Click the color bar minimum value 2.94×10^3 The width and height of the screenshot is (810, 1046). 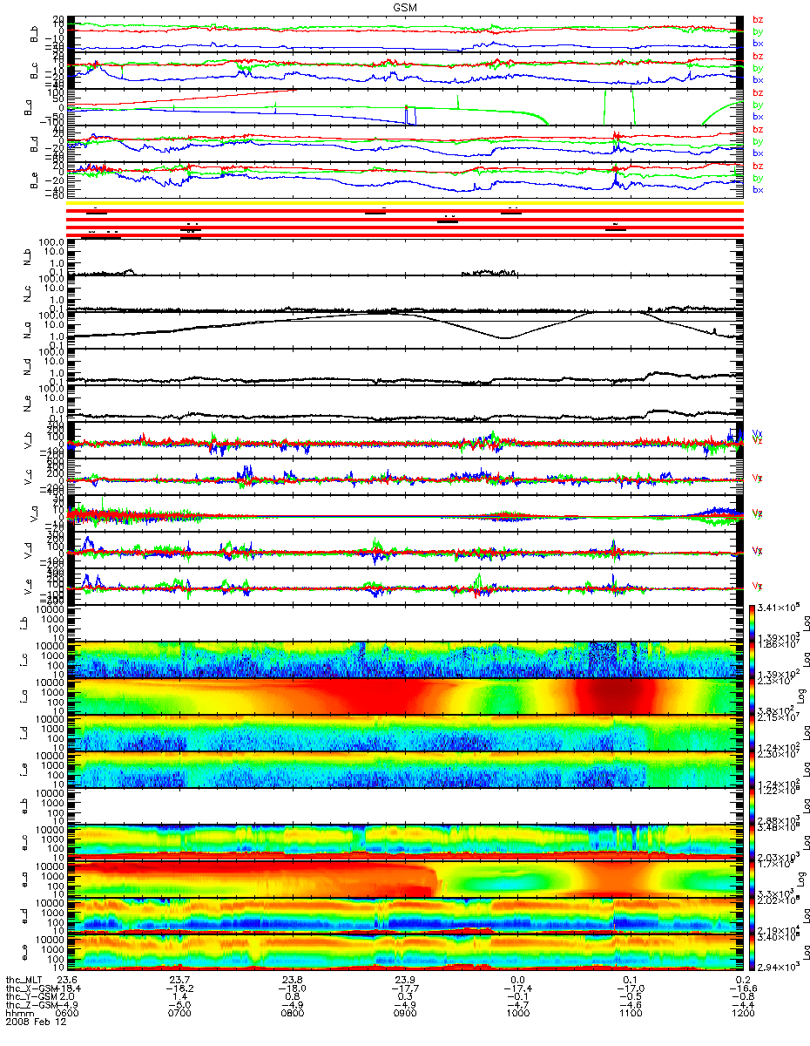[780, 968]
